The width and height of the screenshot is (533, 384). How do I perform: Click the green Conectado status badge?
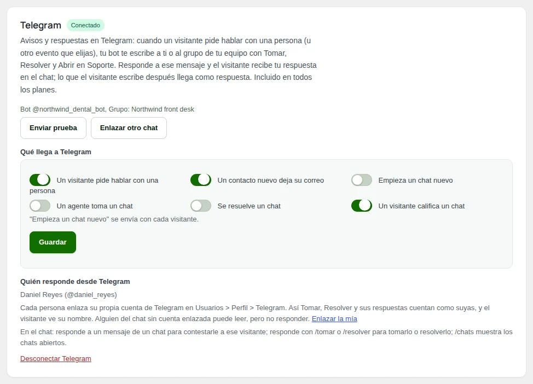[x=85, y=25]
